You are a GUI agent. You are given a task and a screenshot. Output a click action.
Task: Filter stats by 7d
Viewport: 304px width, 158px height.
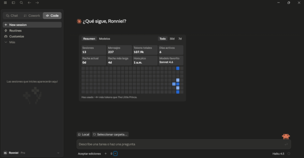pos(180,39)
